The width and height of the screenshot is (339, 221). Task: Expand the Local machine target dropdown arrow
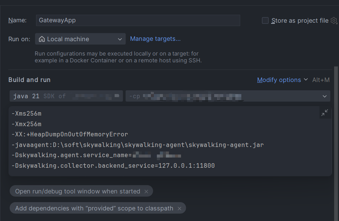click(x=120, y=39)
